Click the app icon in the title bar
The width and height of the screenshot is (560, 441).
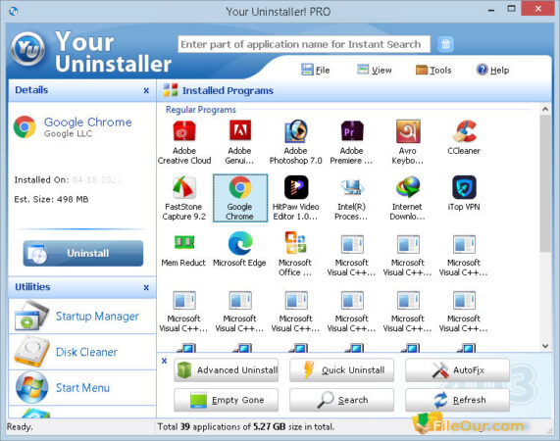point(13,11)
